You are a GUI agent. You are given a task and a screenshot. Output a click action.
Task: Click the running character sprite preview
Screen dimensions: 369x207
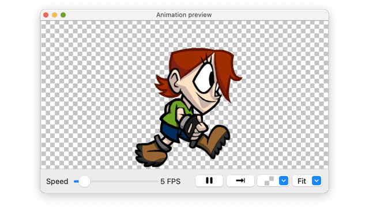click(x=189, y=108)
